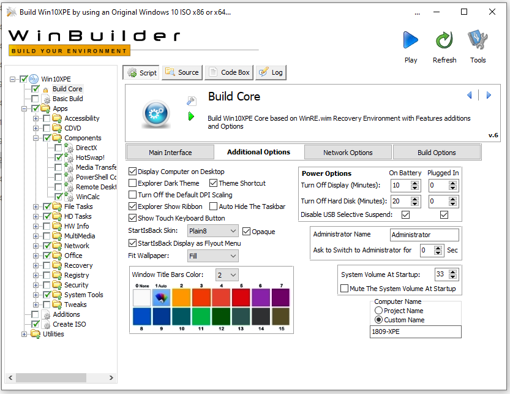Screen dimensions: 510x394
Task: Click the Build Core lock icon
Action: [45, 89]
